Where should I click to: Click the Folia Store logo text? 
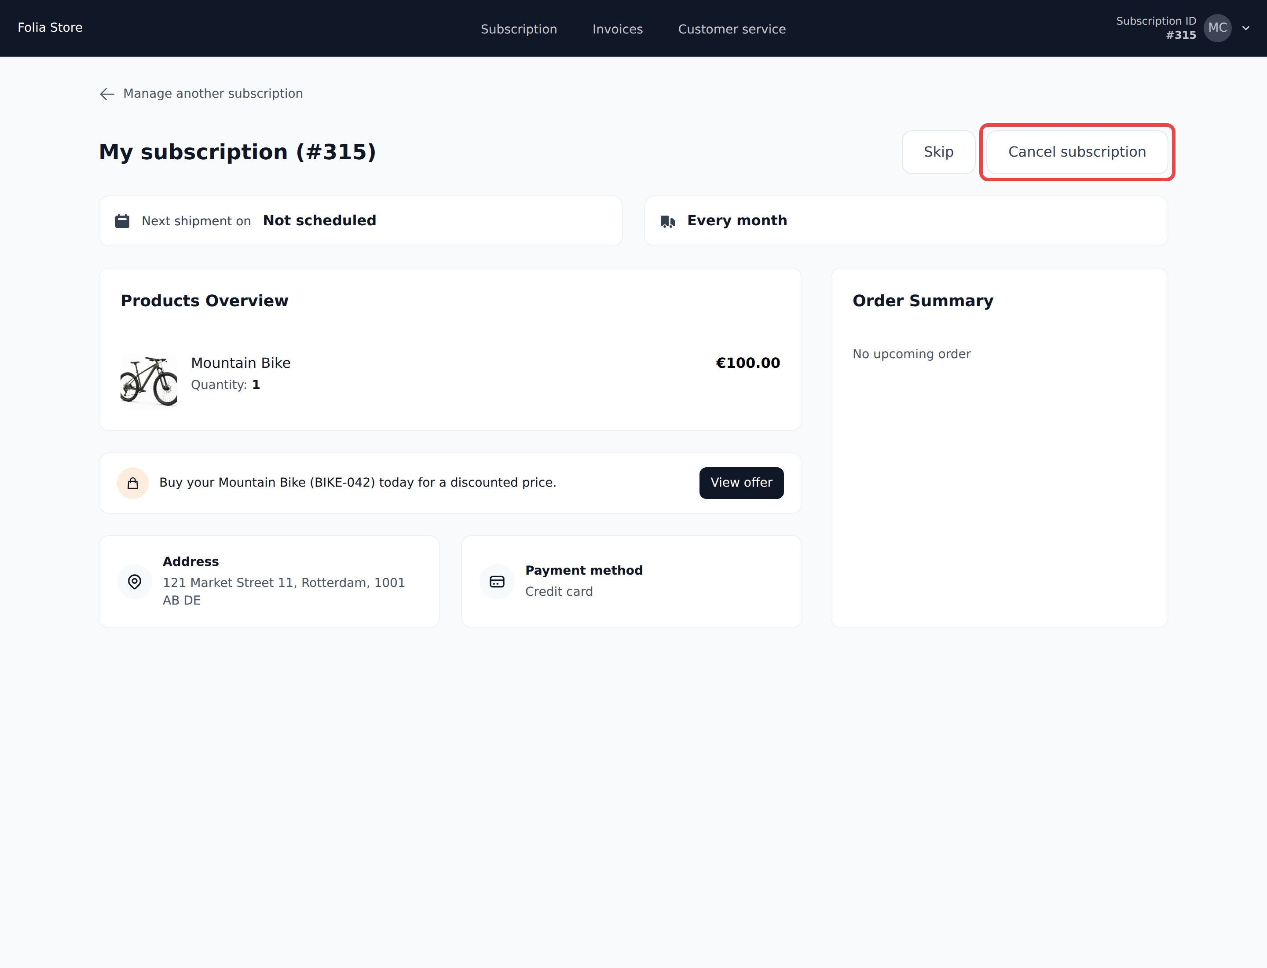[50, 28]
